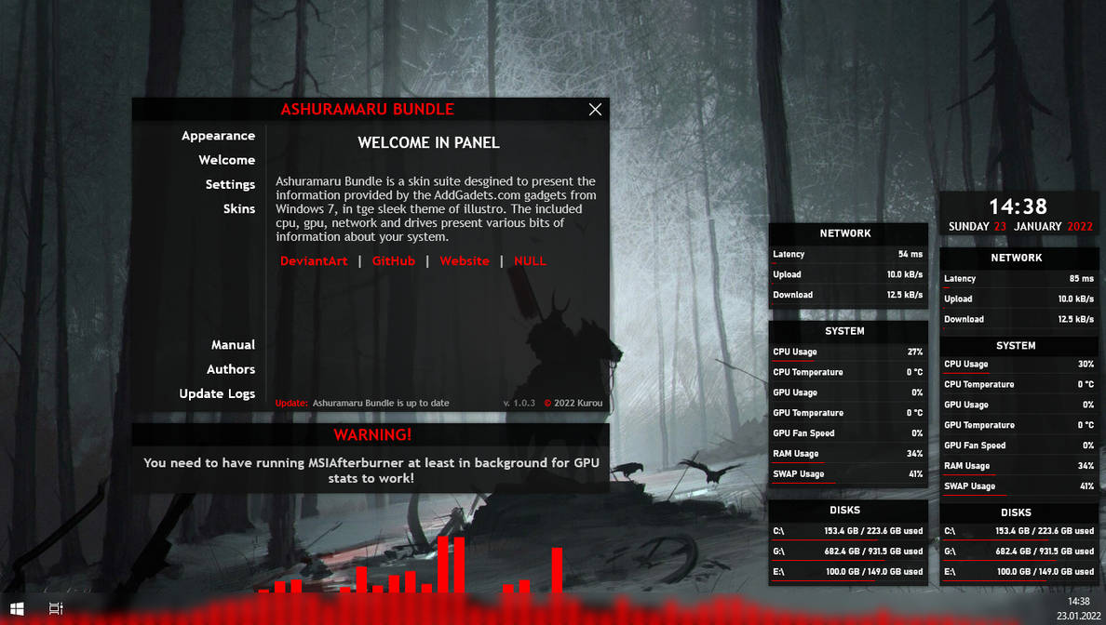Image resolution: width=1106 pixels, height=625 pixels.
Task: Open Task View from the taskbar
Action: pyautogui.click(x=56, y=608)
